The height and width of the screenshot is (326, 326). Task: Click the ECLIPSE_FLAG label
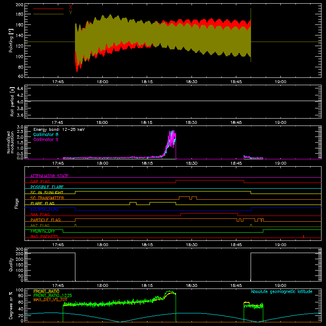pos(44,209)
